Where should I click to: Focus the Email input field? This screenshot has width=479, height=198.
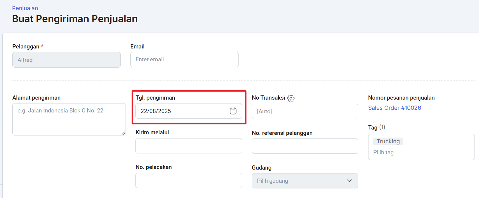pyautogui.click(x=184, y=60)
